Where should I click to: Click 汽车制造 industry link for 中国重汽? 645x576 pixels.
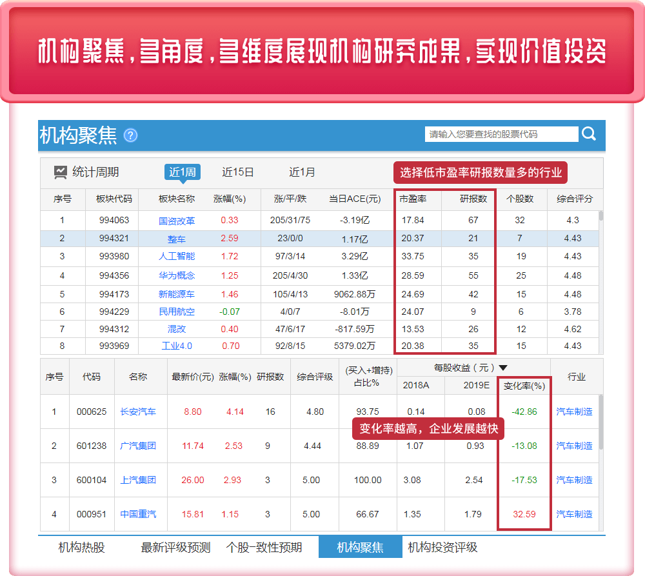pyautogui.click(x=574, y=514)
